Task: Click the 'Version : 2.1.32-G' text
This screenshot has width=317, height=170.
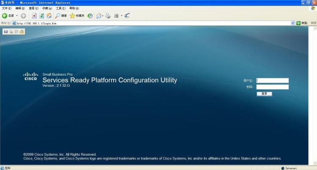Action: coord(56,85)
